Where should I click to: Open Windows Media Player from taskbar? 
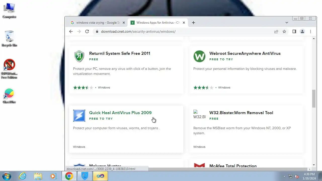point(53,176)
